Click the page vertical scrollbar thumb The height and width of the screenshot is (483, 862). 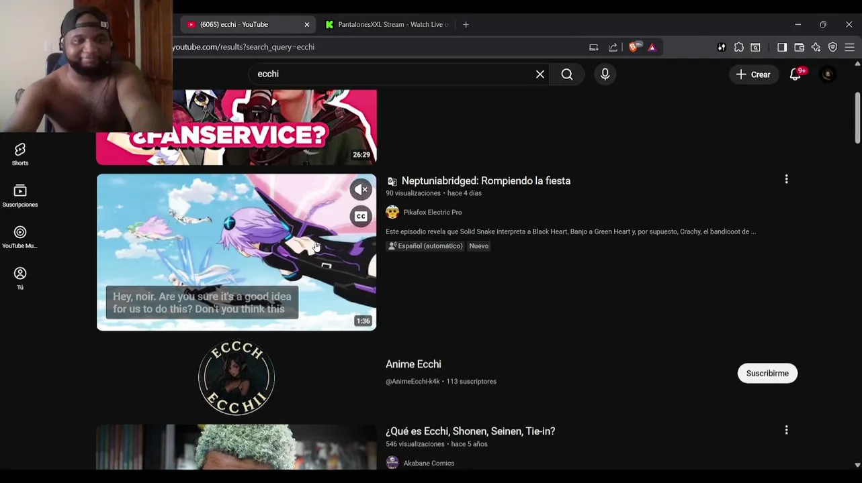click(x=857, y=117)
